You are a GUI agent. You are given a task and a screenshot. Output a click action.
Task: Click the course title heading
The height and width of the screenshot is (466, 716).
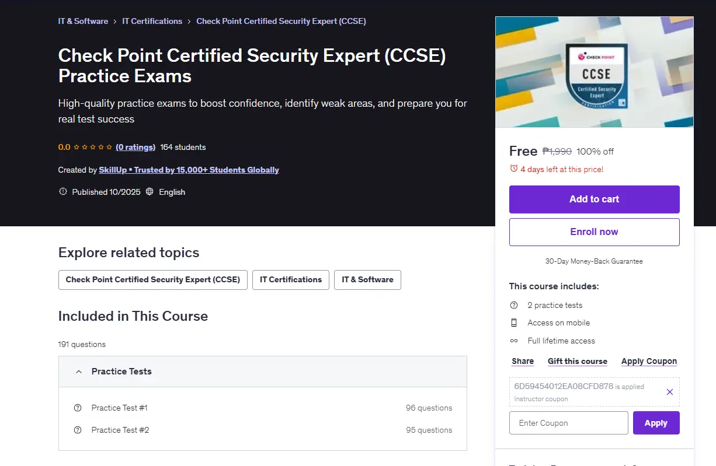click(252, 66)
